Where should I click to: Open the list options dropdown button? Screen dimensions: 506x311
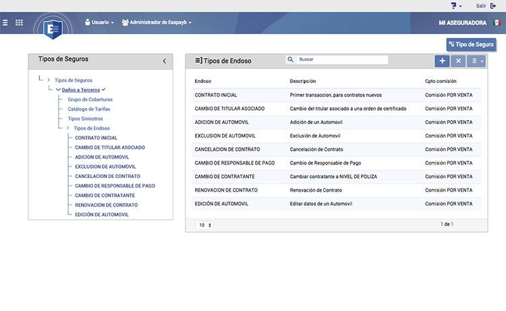476,61
